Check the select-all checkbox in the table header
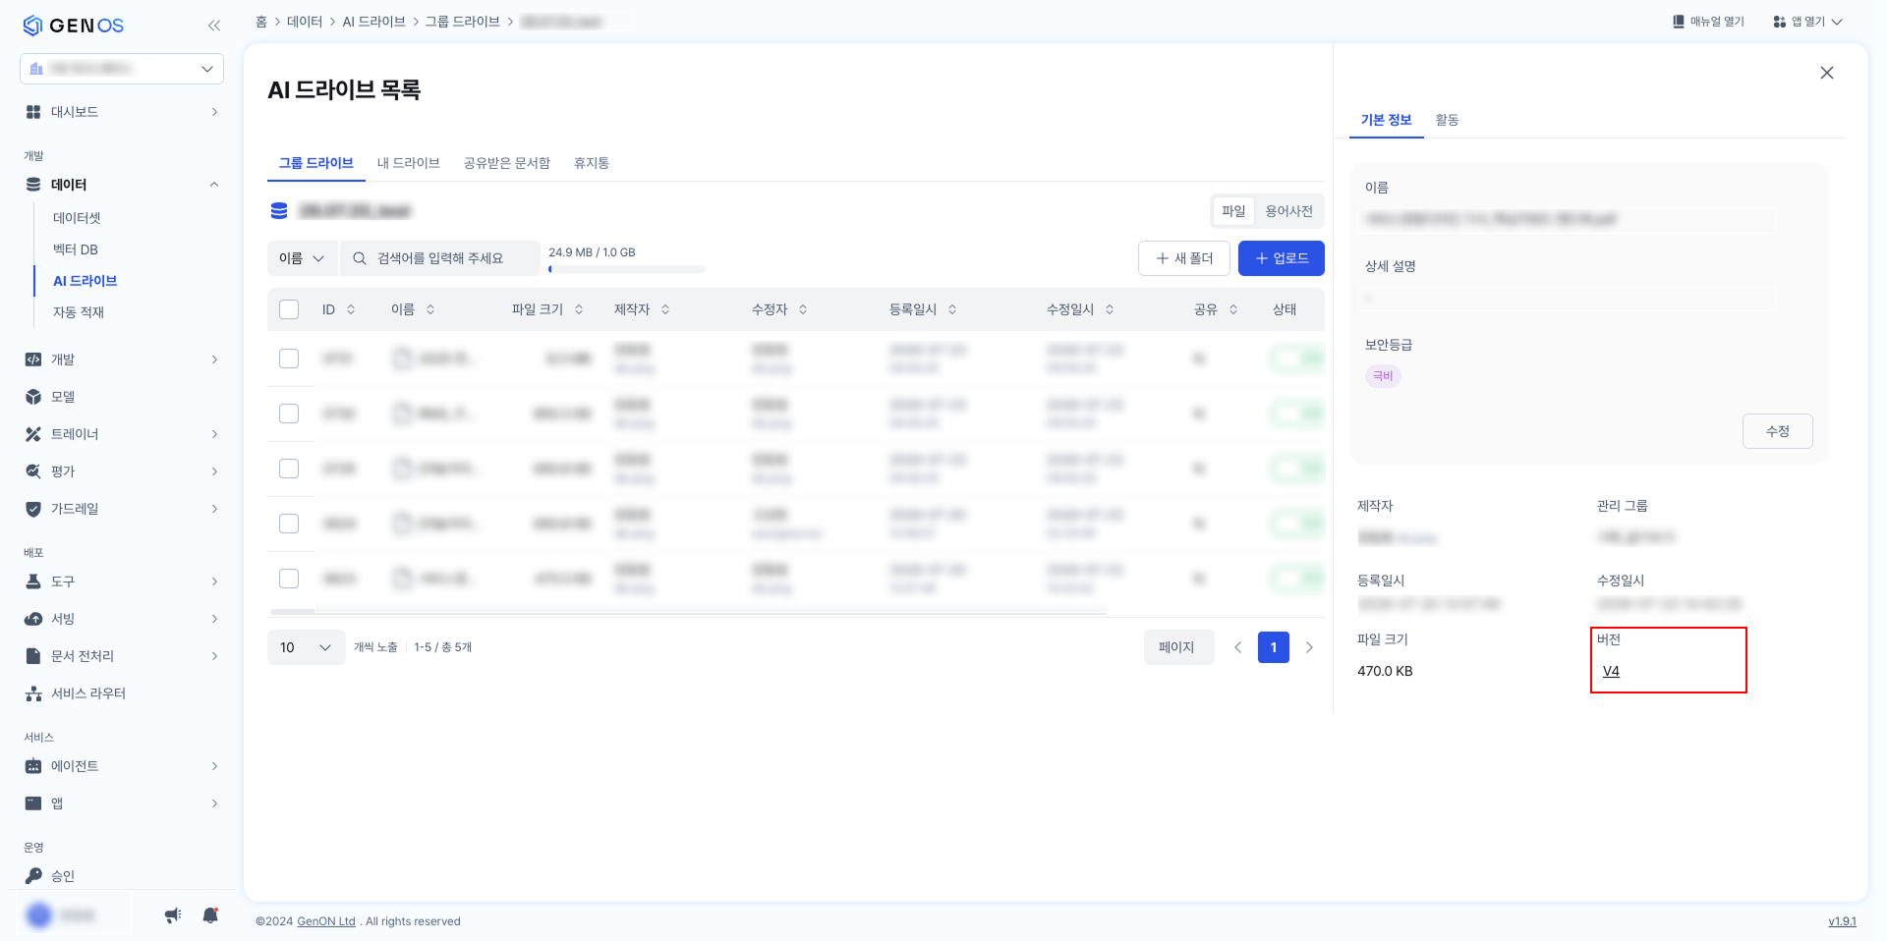Screen dimensions: 1887x941 tap(289, 309)
